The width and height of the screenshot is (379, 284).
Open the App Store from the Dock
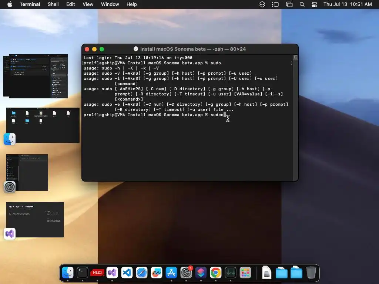click(x=171, y=273)
